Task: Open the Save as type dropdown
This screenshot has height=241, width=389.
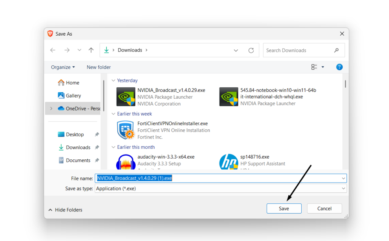Action: pyautogui.click(x=343, y=189)
